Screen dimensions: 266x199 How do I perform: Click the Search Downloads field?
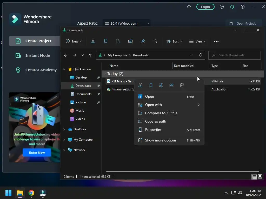(x=235, y=55)
